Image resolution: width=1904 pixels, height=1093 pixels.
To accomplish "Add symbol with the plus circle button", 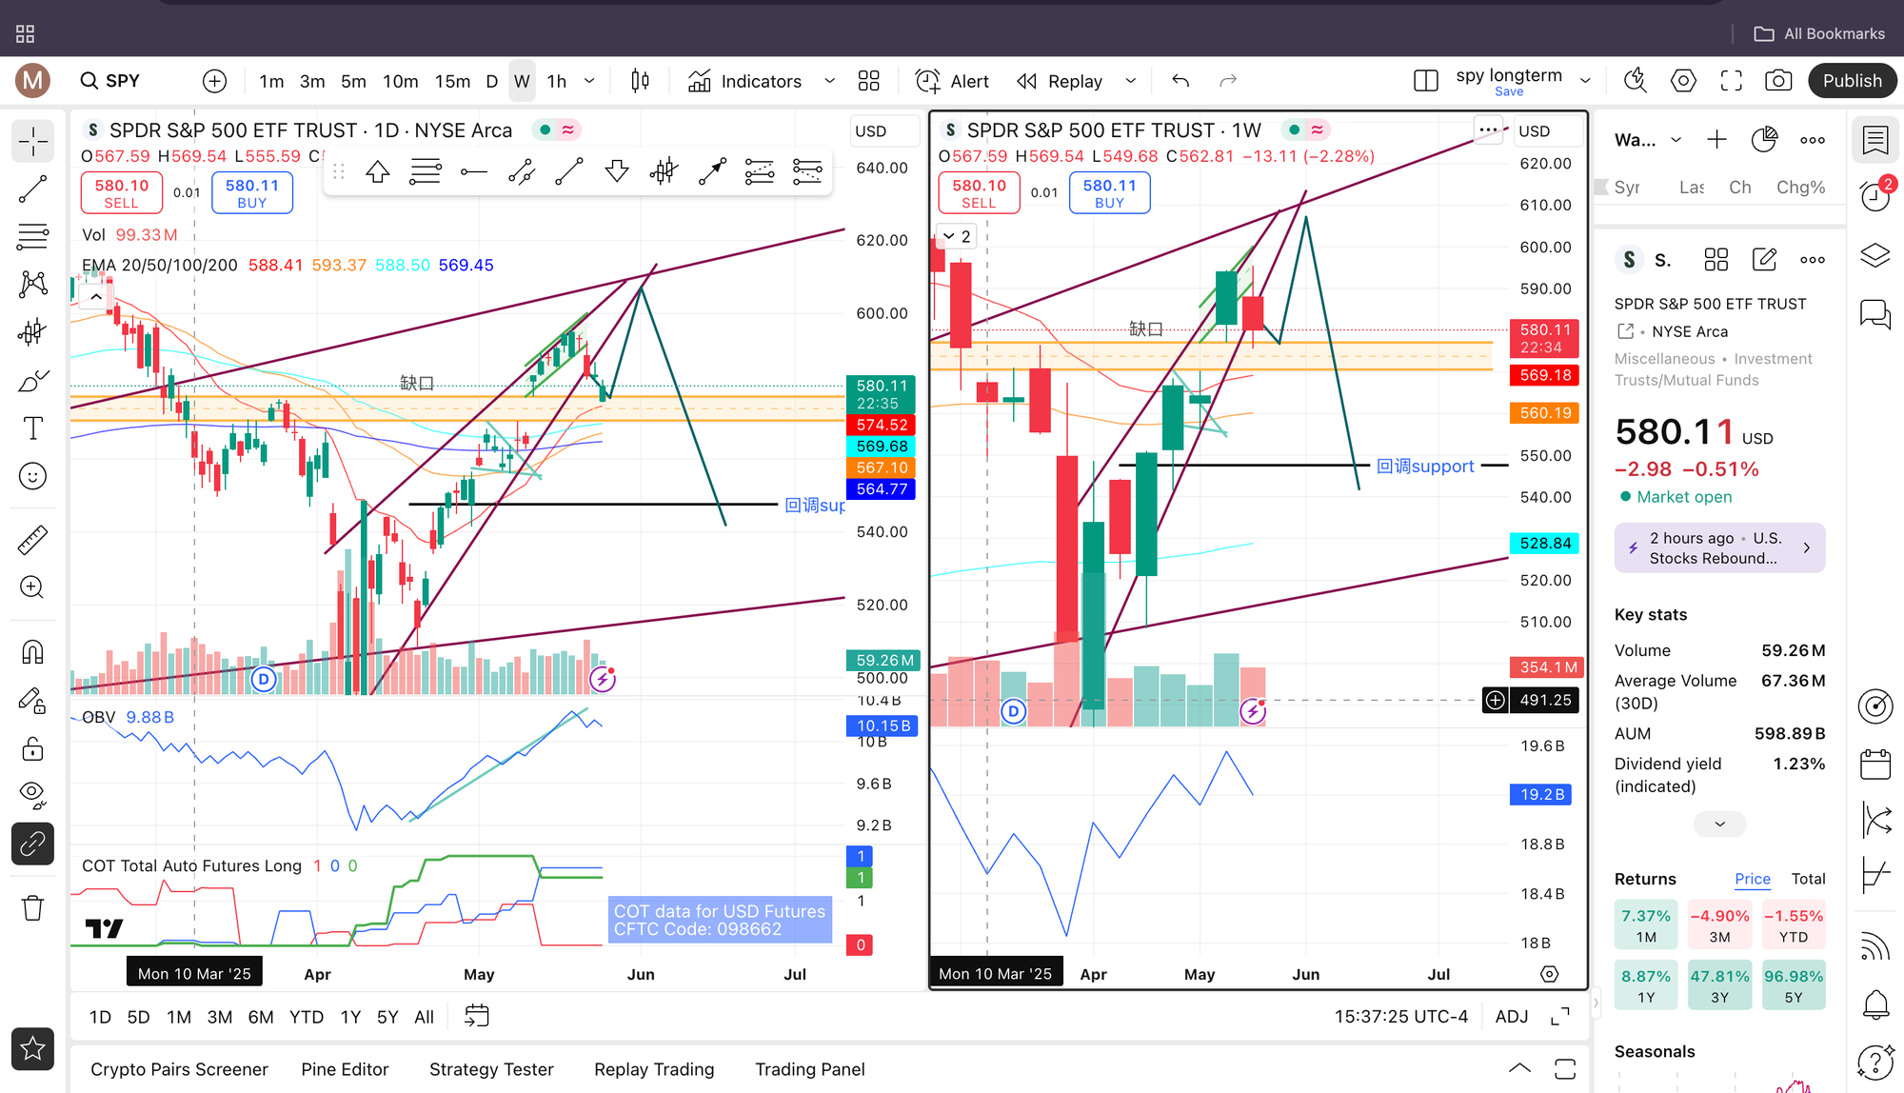I will click(215, 81).
